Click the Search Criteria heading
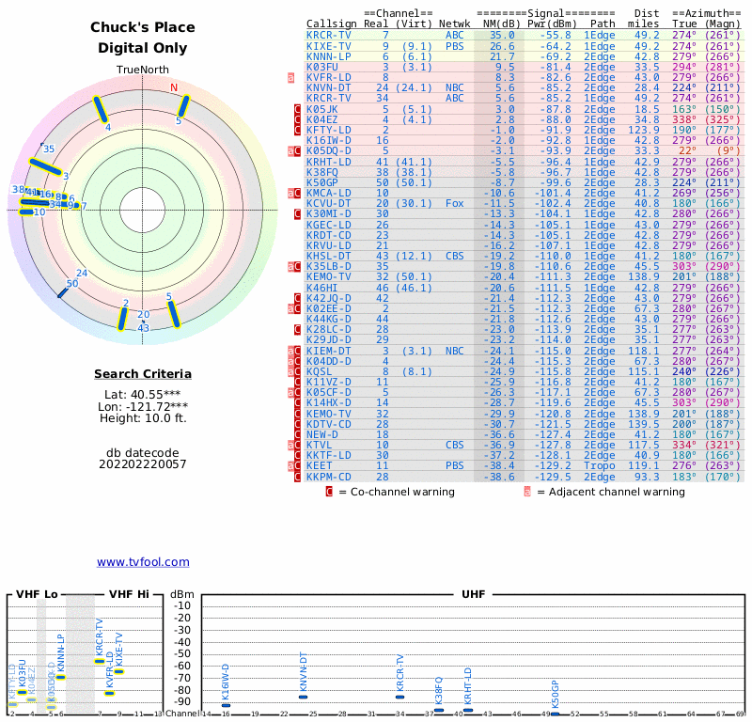This screenshot has width=752, height=722. coord(143,374)
